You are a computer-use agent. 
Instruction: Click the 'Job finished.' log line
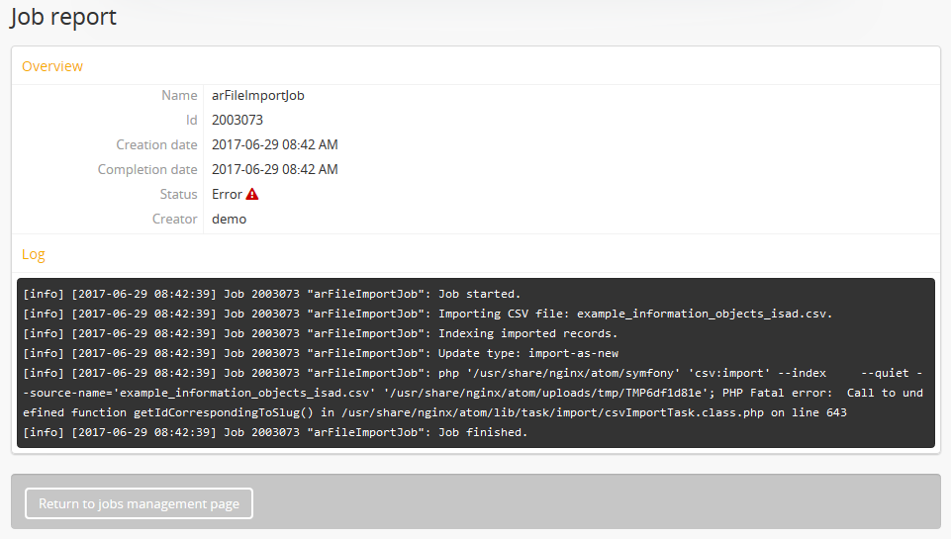pyautogui.click(x=274, y=432)
